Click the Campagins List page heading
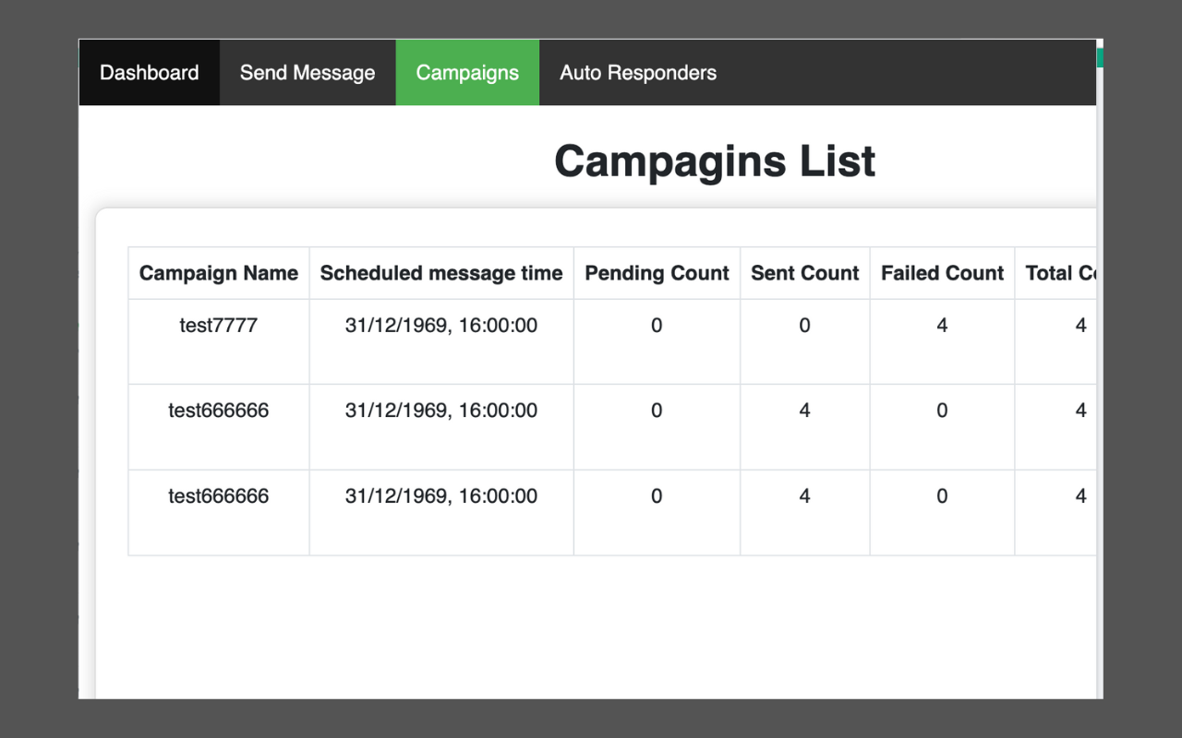This screenshot has height=738, width=1182. [715, 161]
